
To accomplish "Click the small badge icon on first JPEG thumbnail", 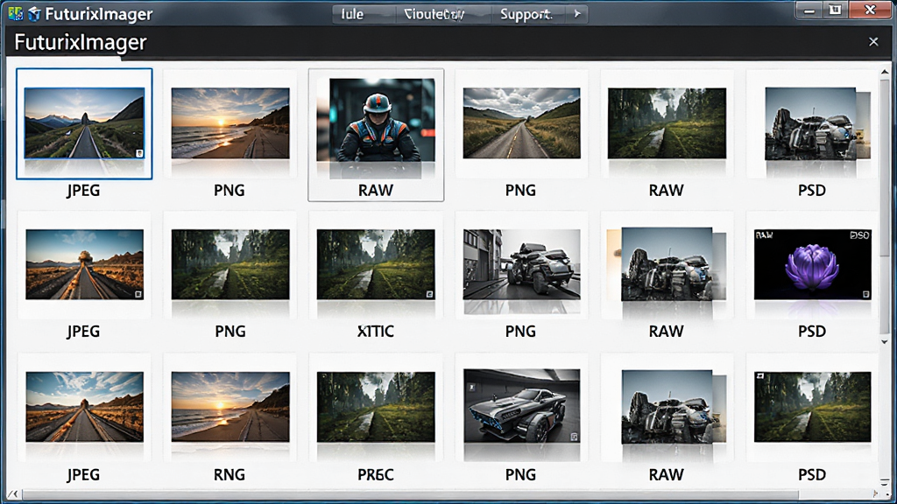I will (139, 152).
